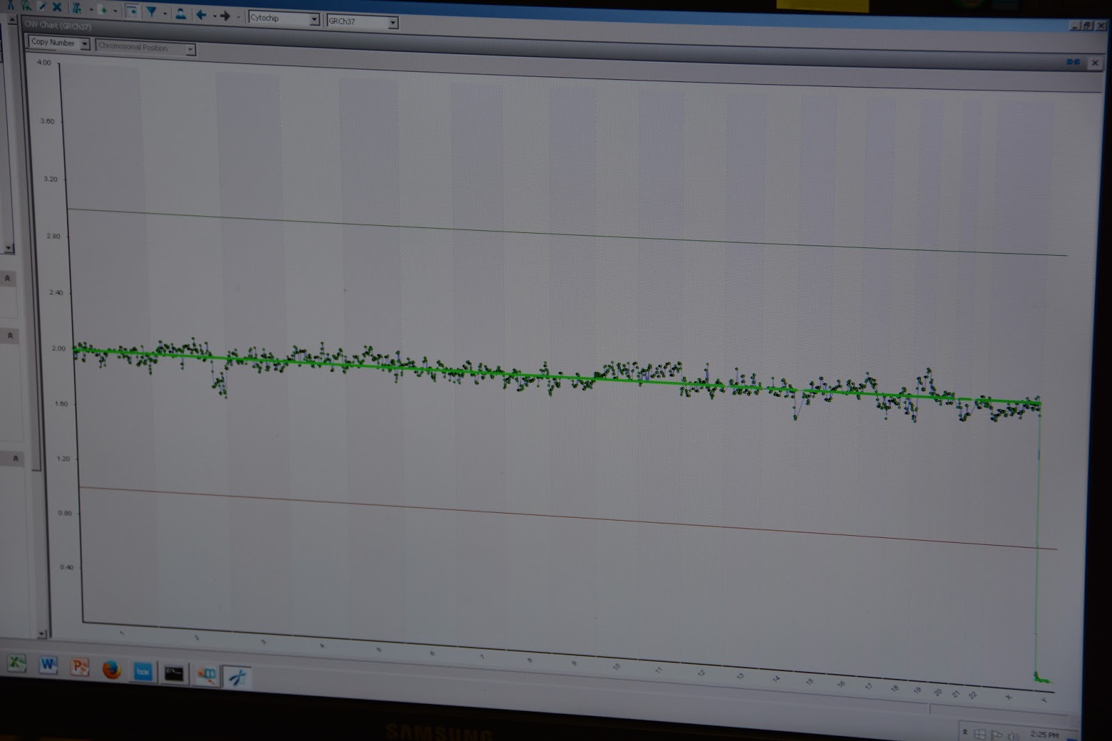Screen dimensions: 1112x741
Task: Close the CNV Chart panel
Action: click(x=1095, y=63)
